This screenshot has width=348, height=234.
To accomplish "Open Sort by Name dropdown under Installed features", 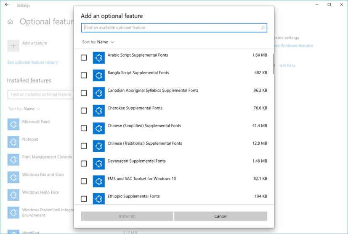I will coord(24,109).
